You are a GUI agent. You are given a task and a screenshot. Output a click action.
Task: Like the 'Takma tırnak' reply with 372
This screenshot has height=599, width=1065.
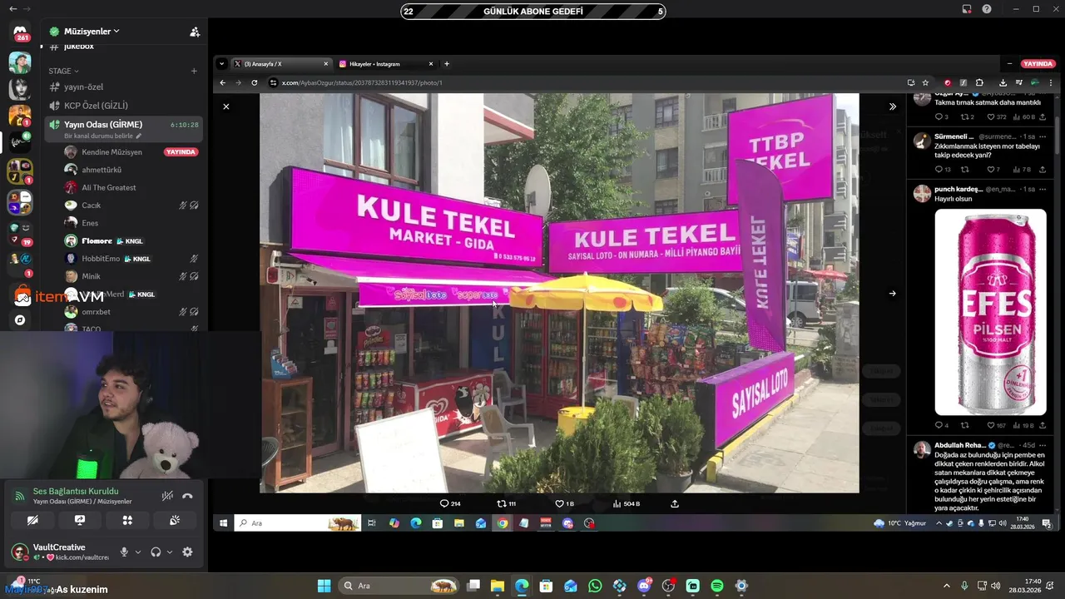[x=997, y=116]
